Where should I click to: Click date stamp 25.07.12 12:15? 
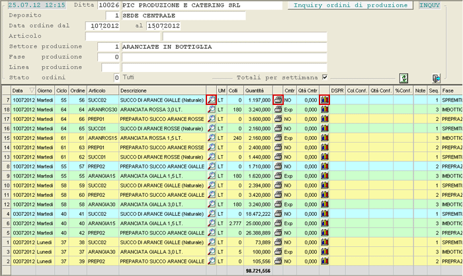point(36,5)
